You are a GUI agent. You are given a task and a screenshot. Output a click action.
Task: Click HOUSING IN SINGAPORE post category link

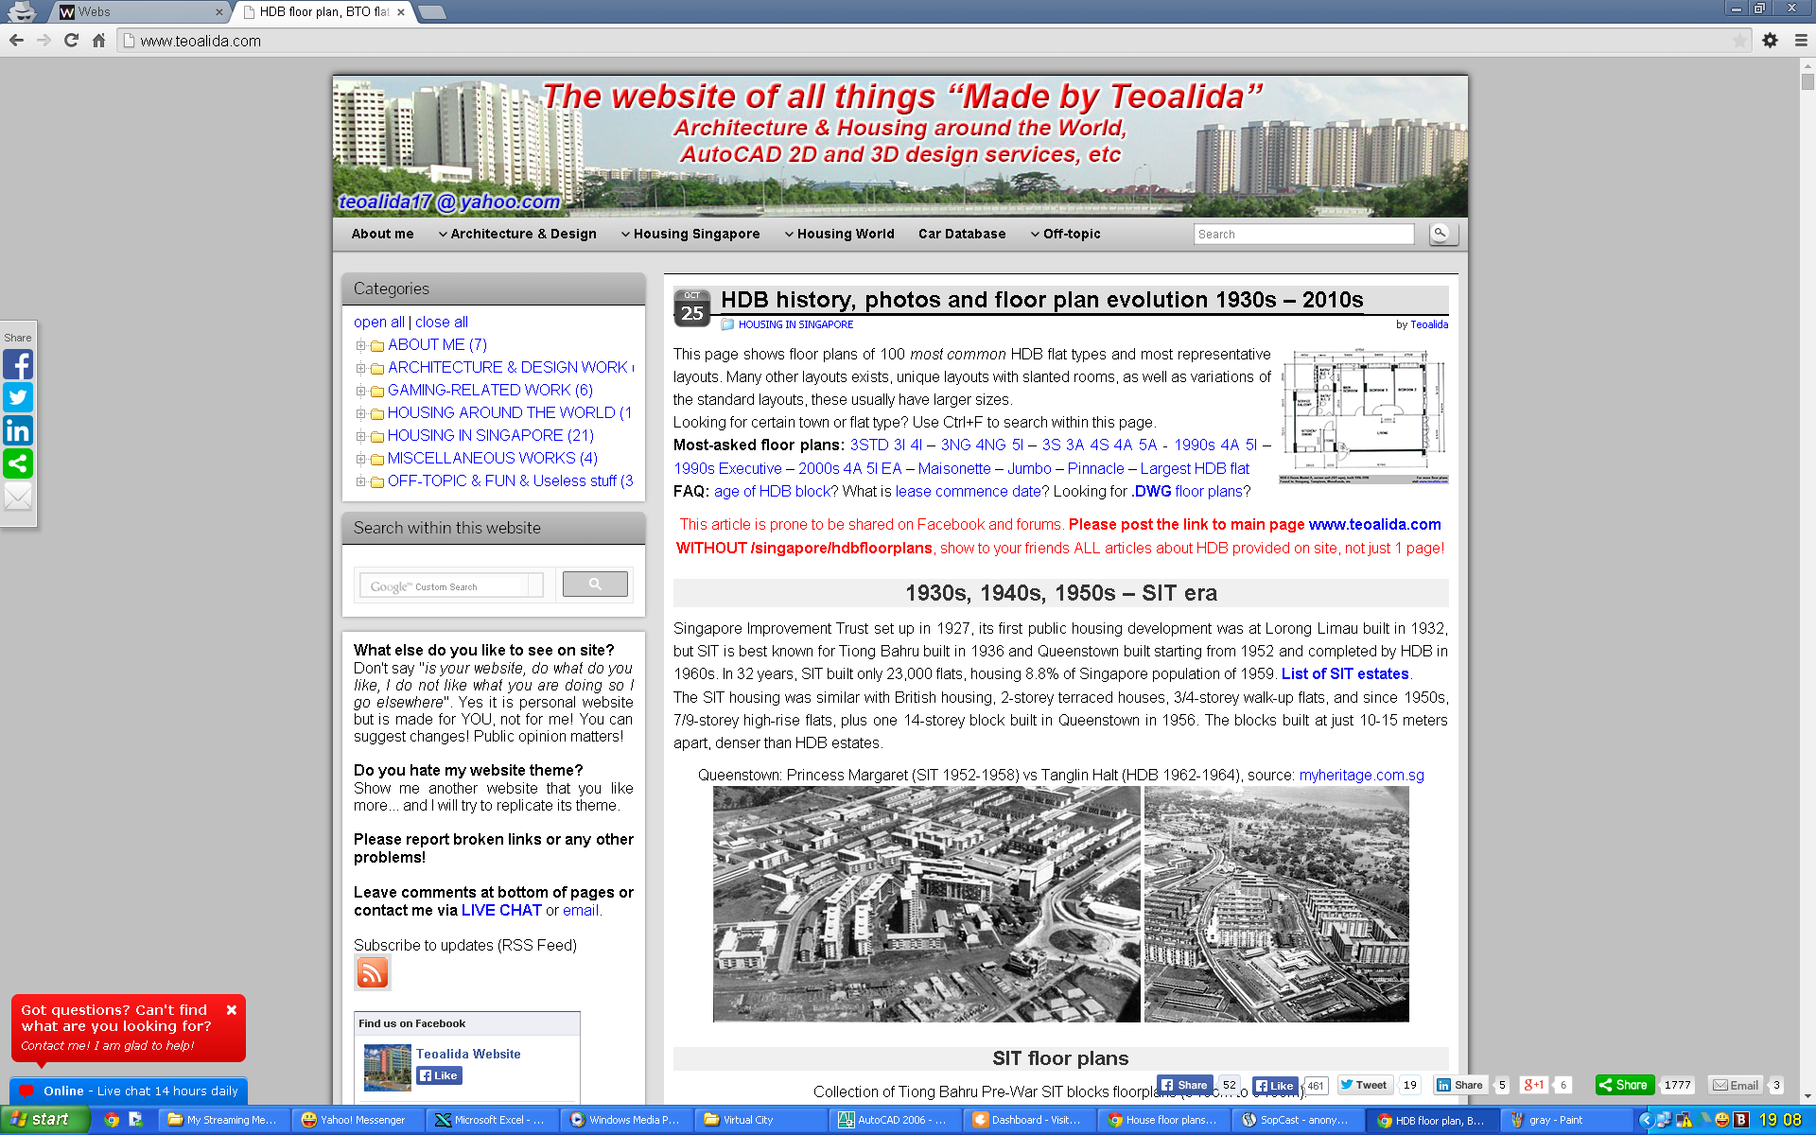point(795,324)
